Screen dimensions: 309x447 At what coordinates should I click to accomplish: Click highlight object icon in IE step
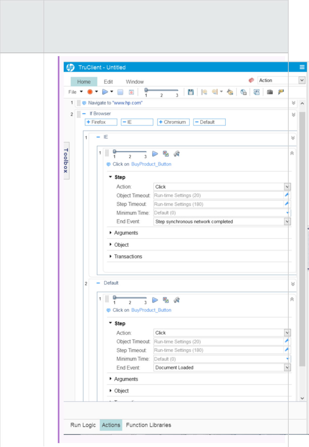coord(177,154)
